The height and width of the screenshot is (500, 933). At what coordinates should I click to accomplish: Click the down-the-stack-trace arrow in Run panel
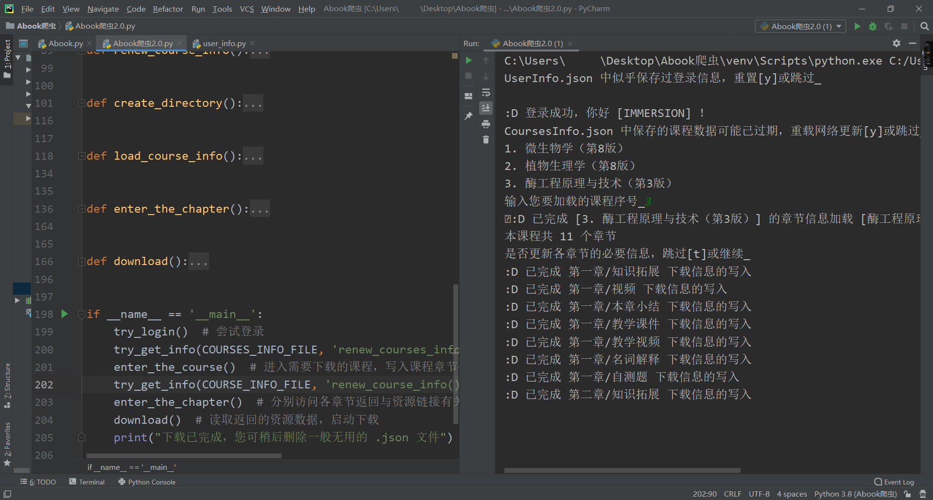[x=485, y=76]
